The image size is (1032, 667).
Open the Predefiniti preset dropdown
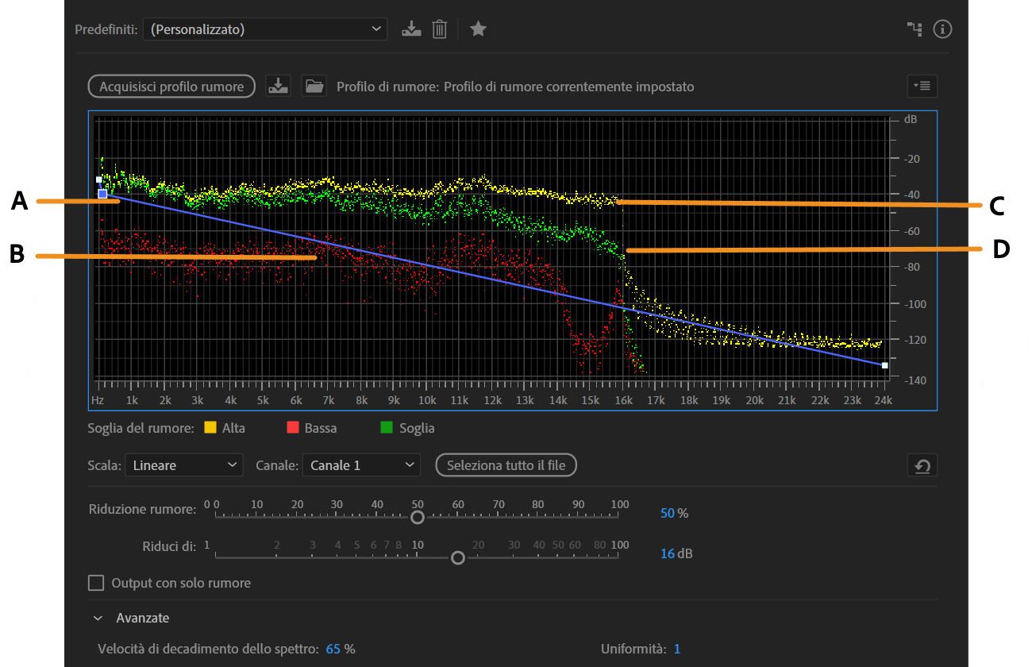pos(264,29)
